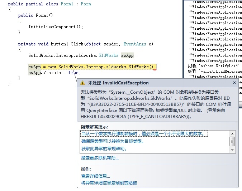Click the tips list scrollbar thumb
This screenshot has height=191, width=242.
point(232,141)
